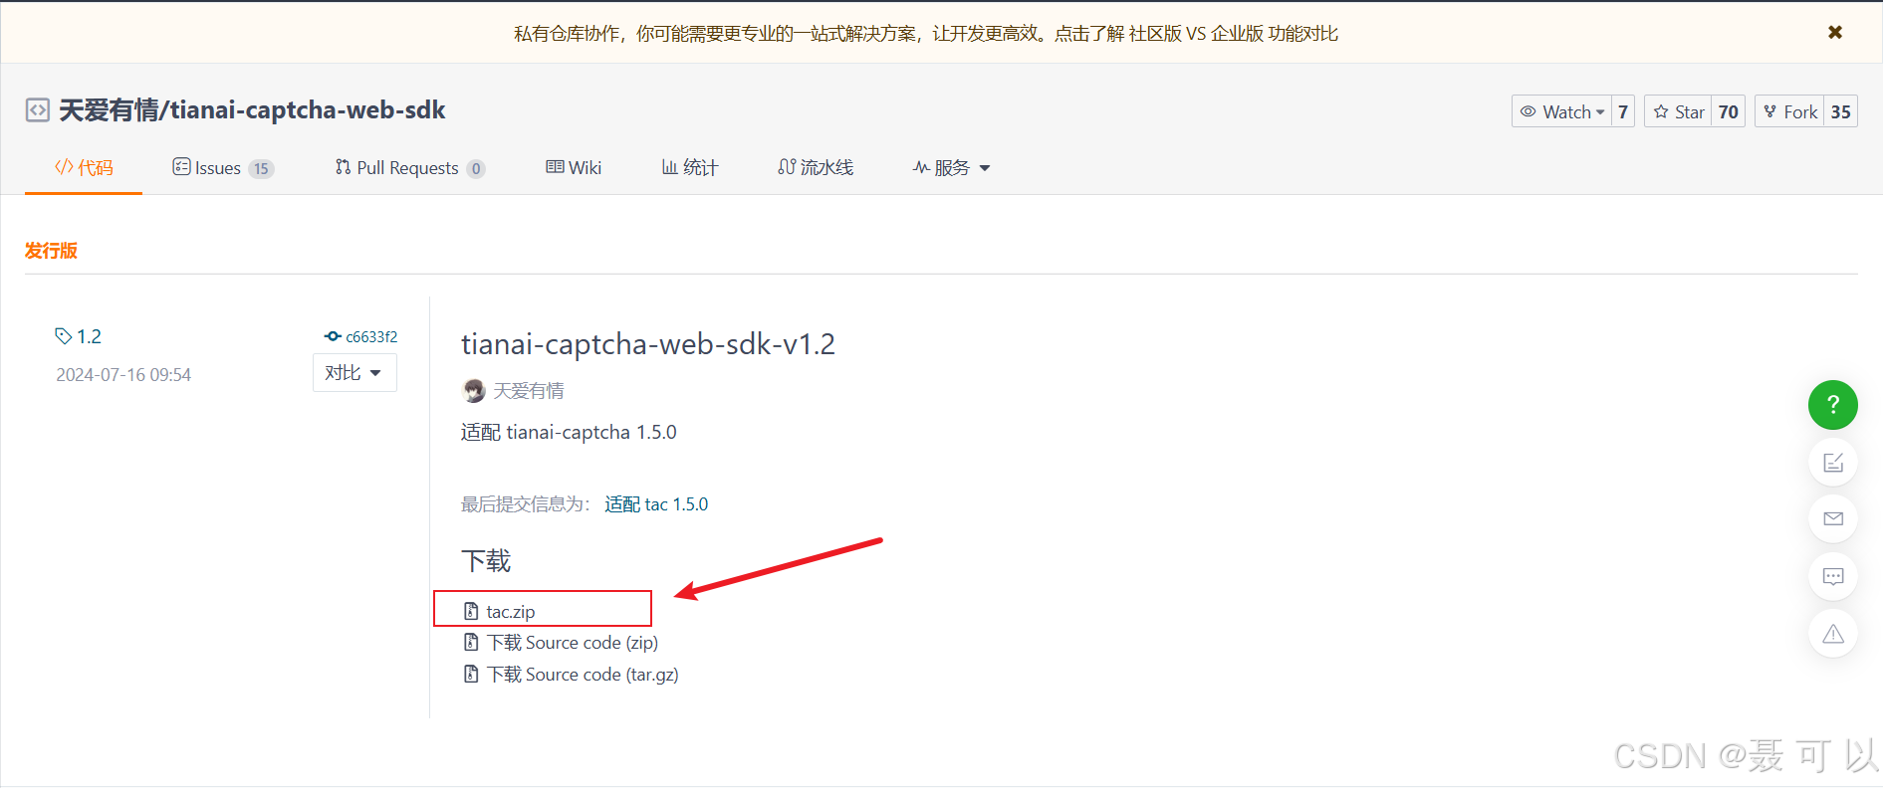The width and height of the screenshot is (1883, 788).
Task: Download the tac.zip file
Action: click(500, 611)
